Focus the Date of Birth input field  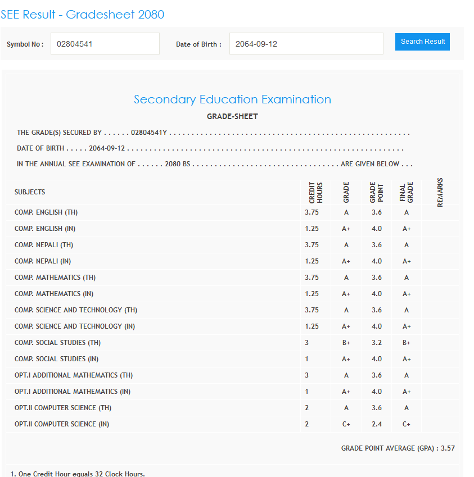pos(306,44)
